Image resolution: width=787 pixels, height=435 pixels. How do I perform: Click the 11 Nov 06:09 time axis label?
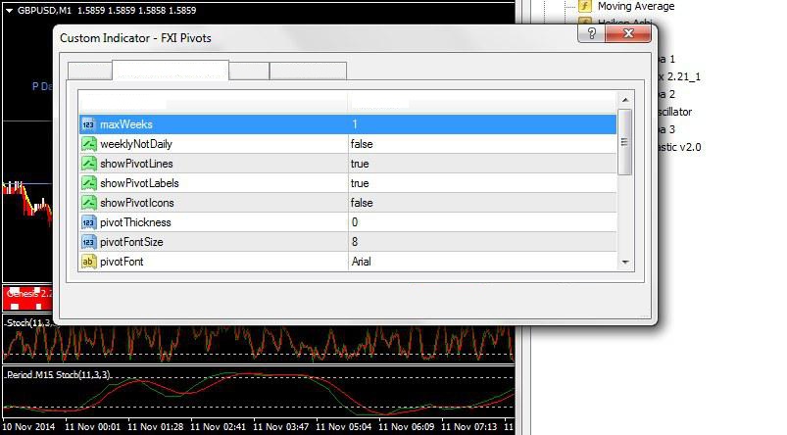pos(406,427)
